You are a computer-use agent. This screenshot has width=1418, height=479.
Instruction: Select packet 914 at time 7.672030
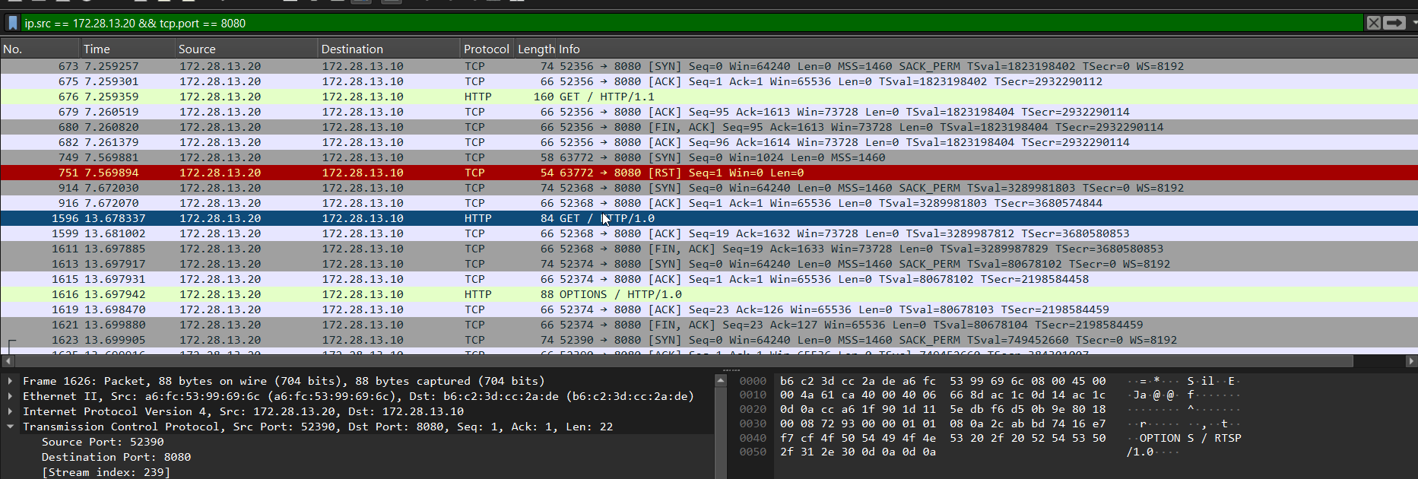(709, 188)
